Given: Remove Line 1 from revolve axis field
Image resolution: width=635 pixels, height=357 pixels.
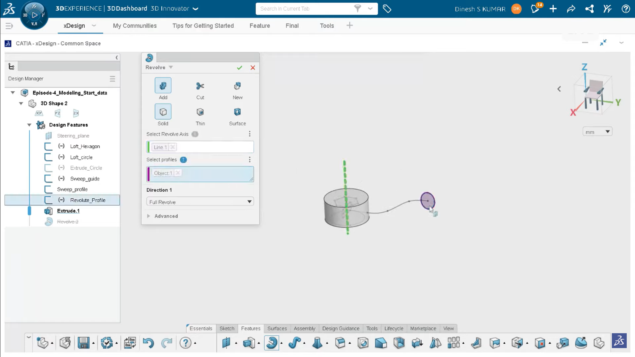Looking at the screenshot, I should [173, 147].
